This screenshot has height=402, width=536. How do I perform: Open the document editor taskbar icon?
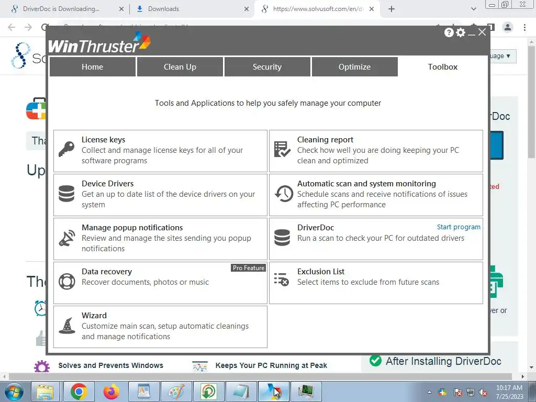[144, 392]
